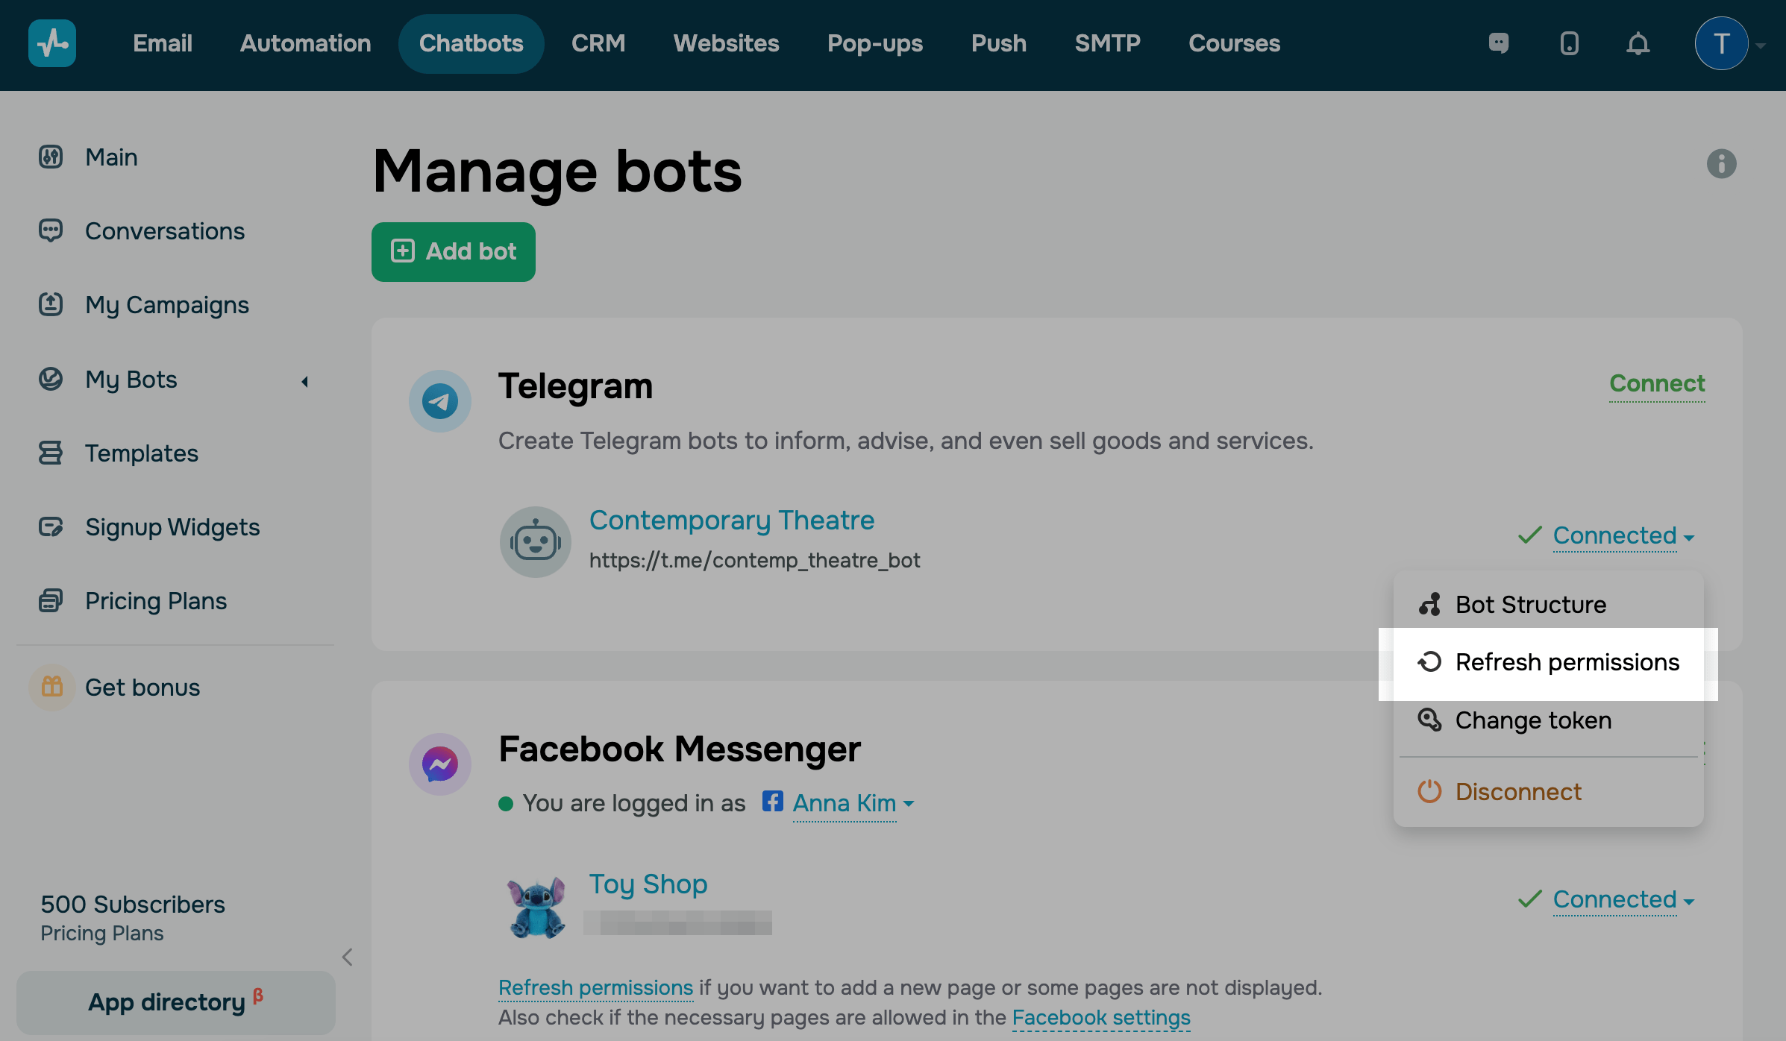
Task: Switch to the CRM tab
Action: pos(598,43)
